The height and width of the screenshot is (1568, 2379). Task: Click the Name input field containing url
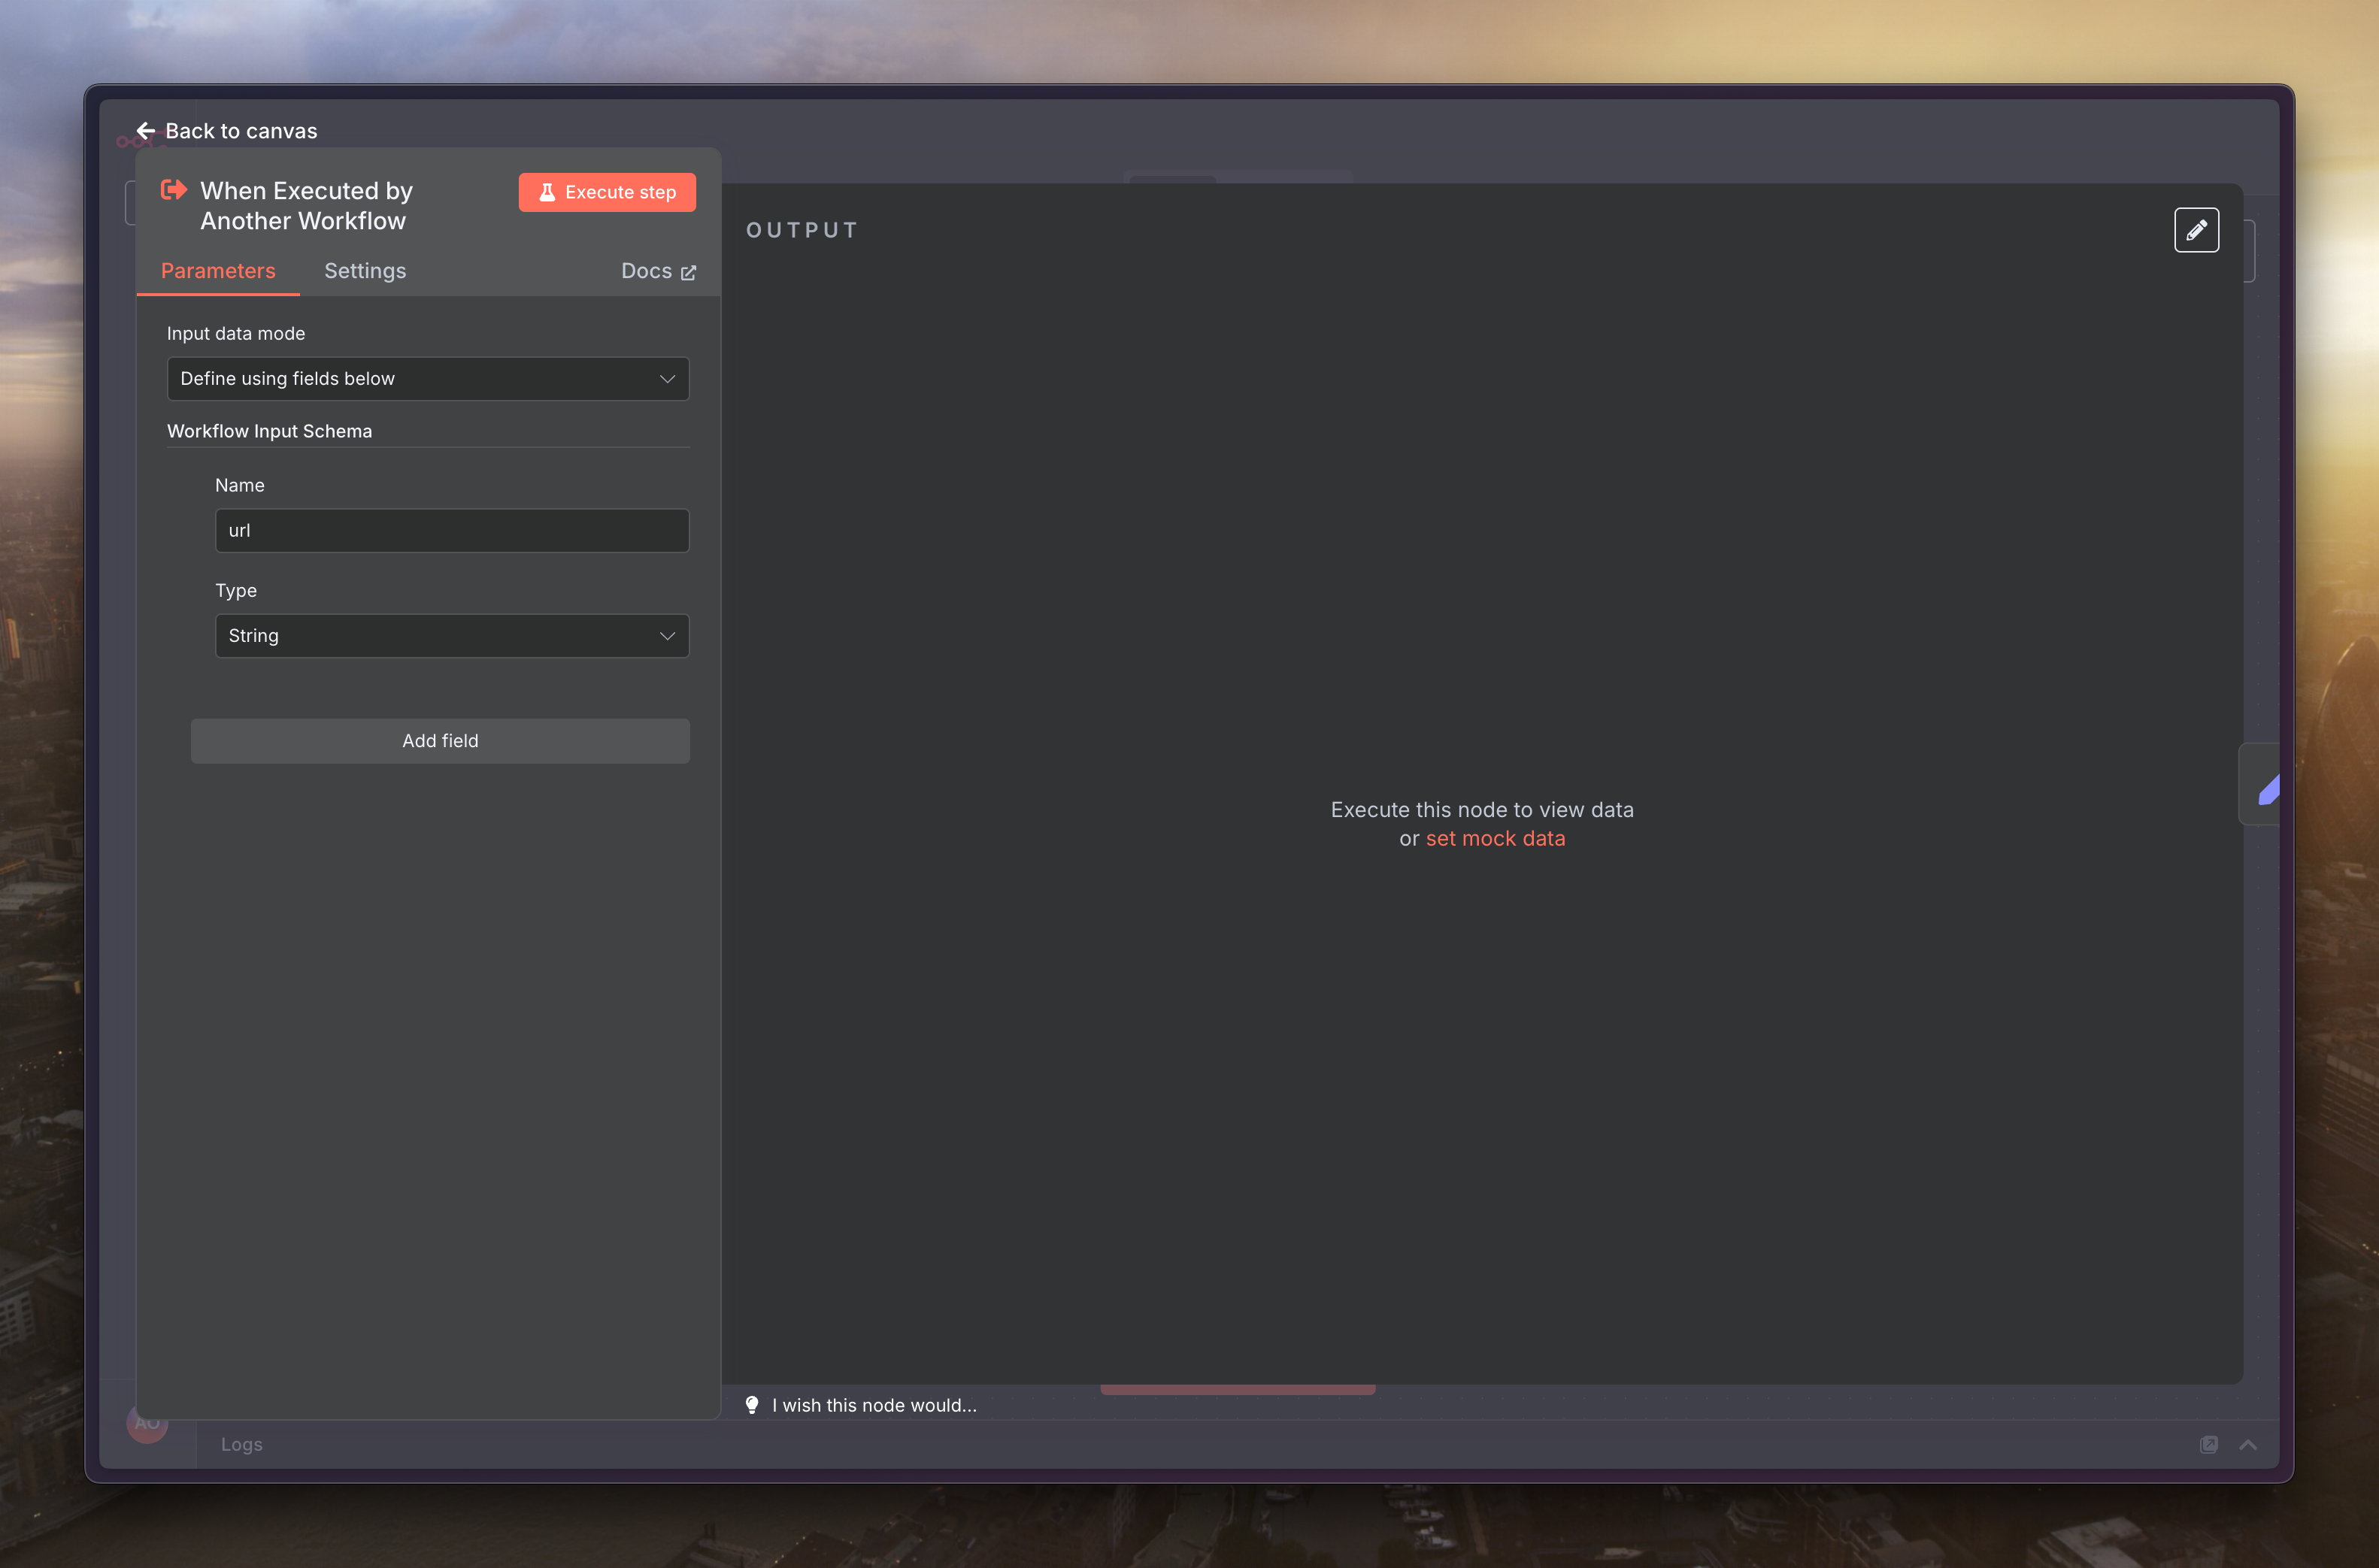tap(451, 531)
